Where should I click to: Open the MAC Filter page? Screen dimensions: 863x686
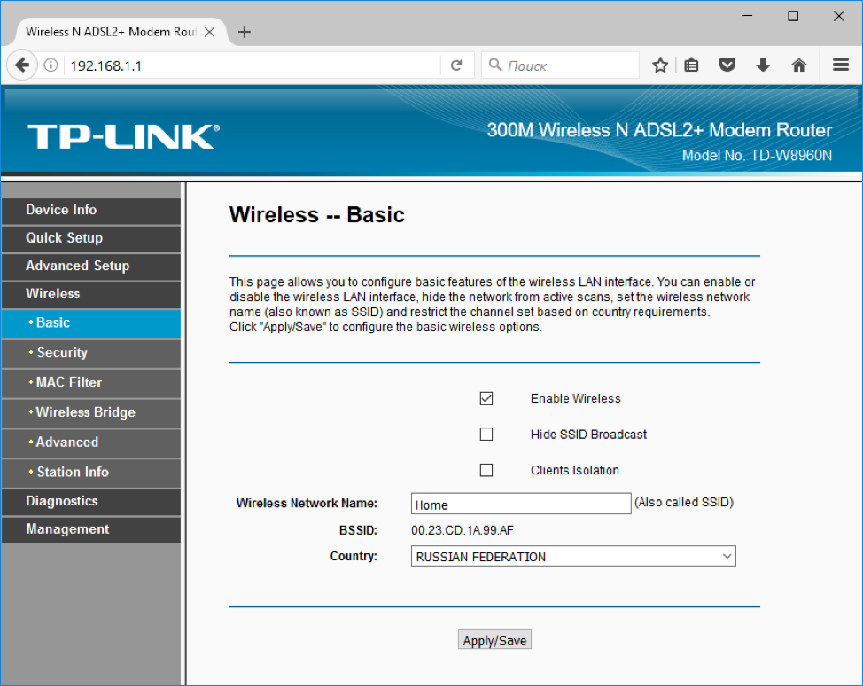tap(69, 382)
